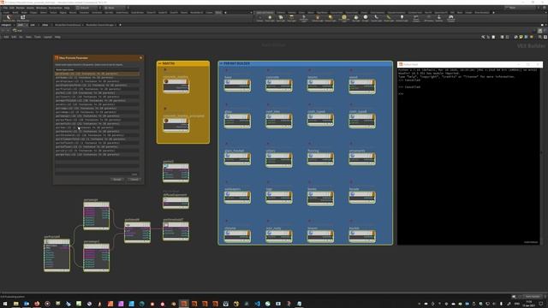Select the Distant Light shelf tool

(331, 18)
